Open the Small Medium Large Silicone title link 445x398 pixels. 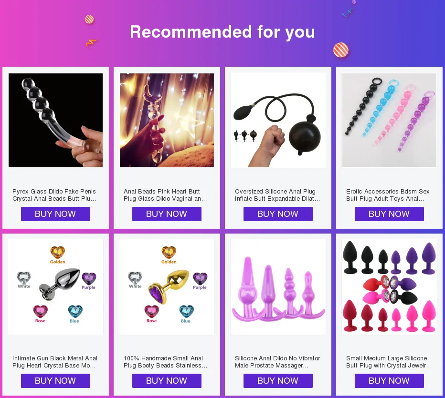click(x=389, y=362)
